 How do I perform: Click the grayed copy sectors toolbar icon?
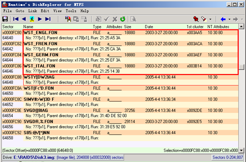coord(76,19)
